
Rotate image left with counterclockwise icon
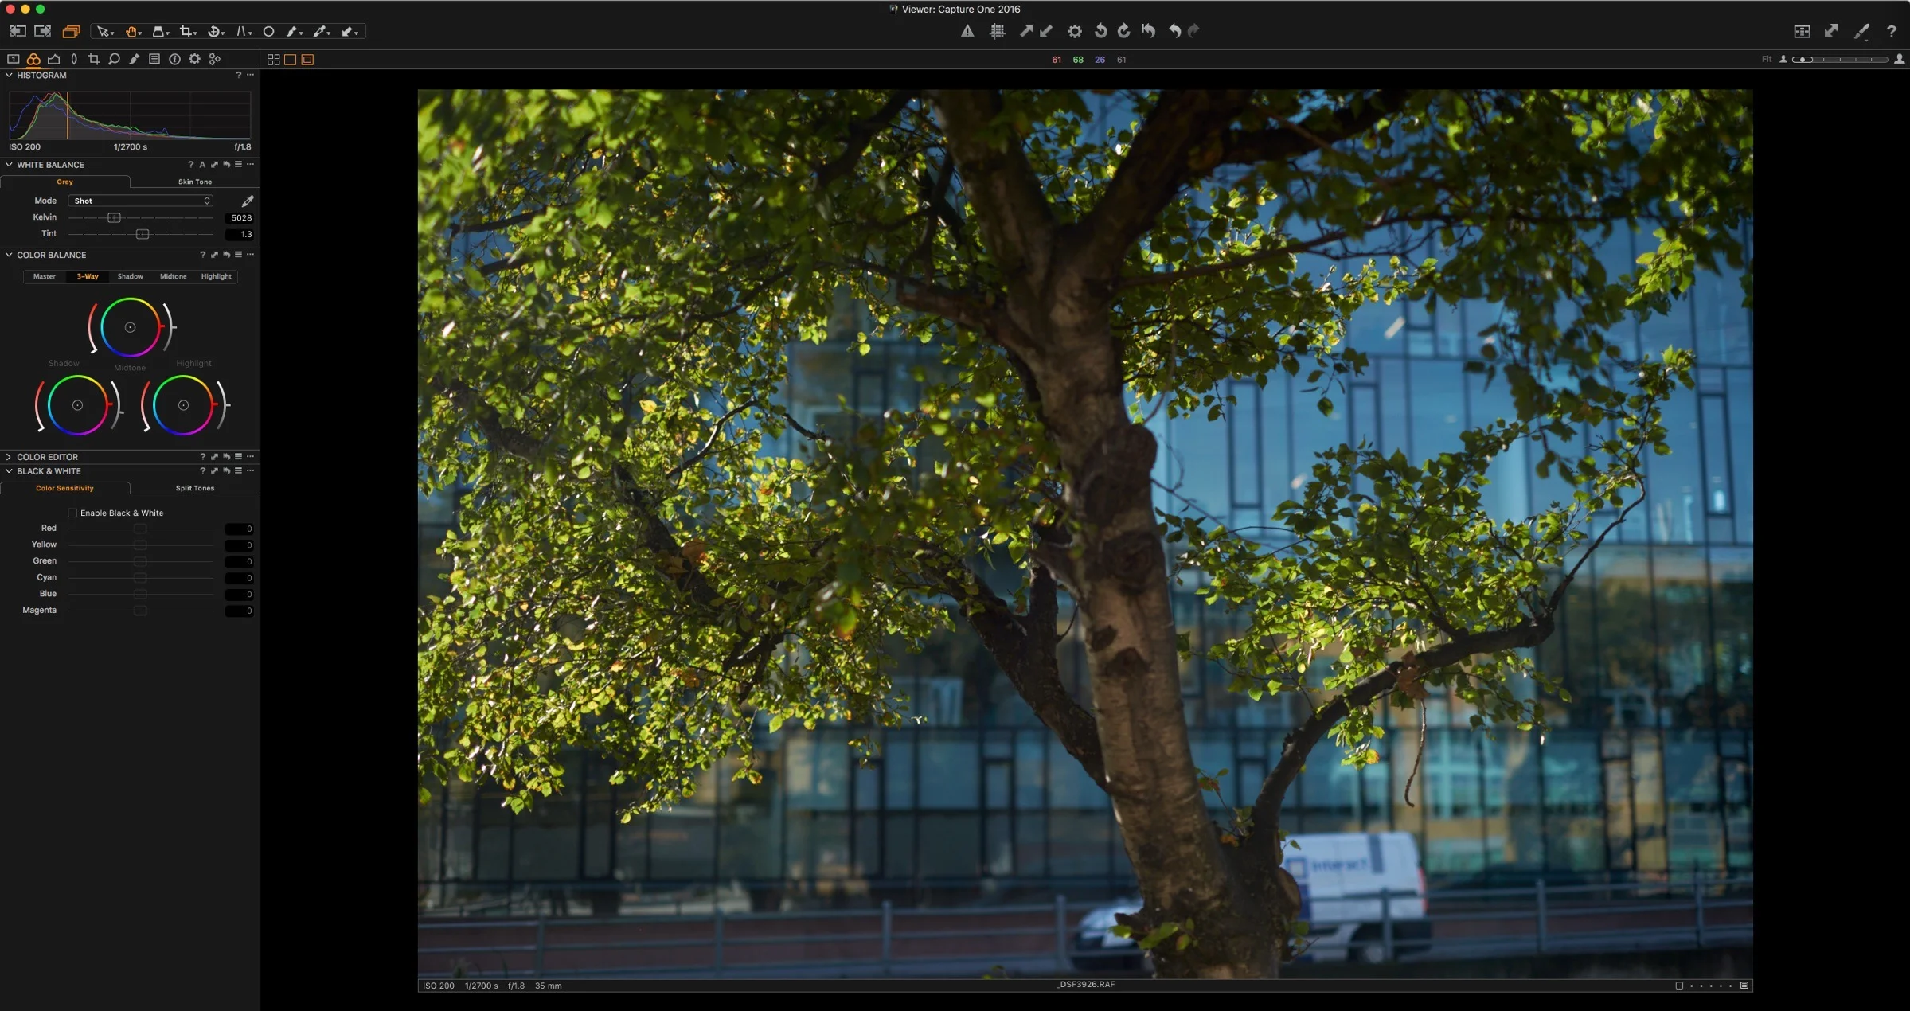click(x=1100, y=31)
